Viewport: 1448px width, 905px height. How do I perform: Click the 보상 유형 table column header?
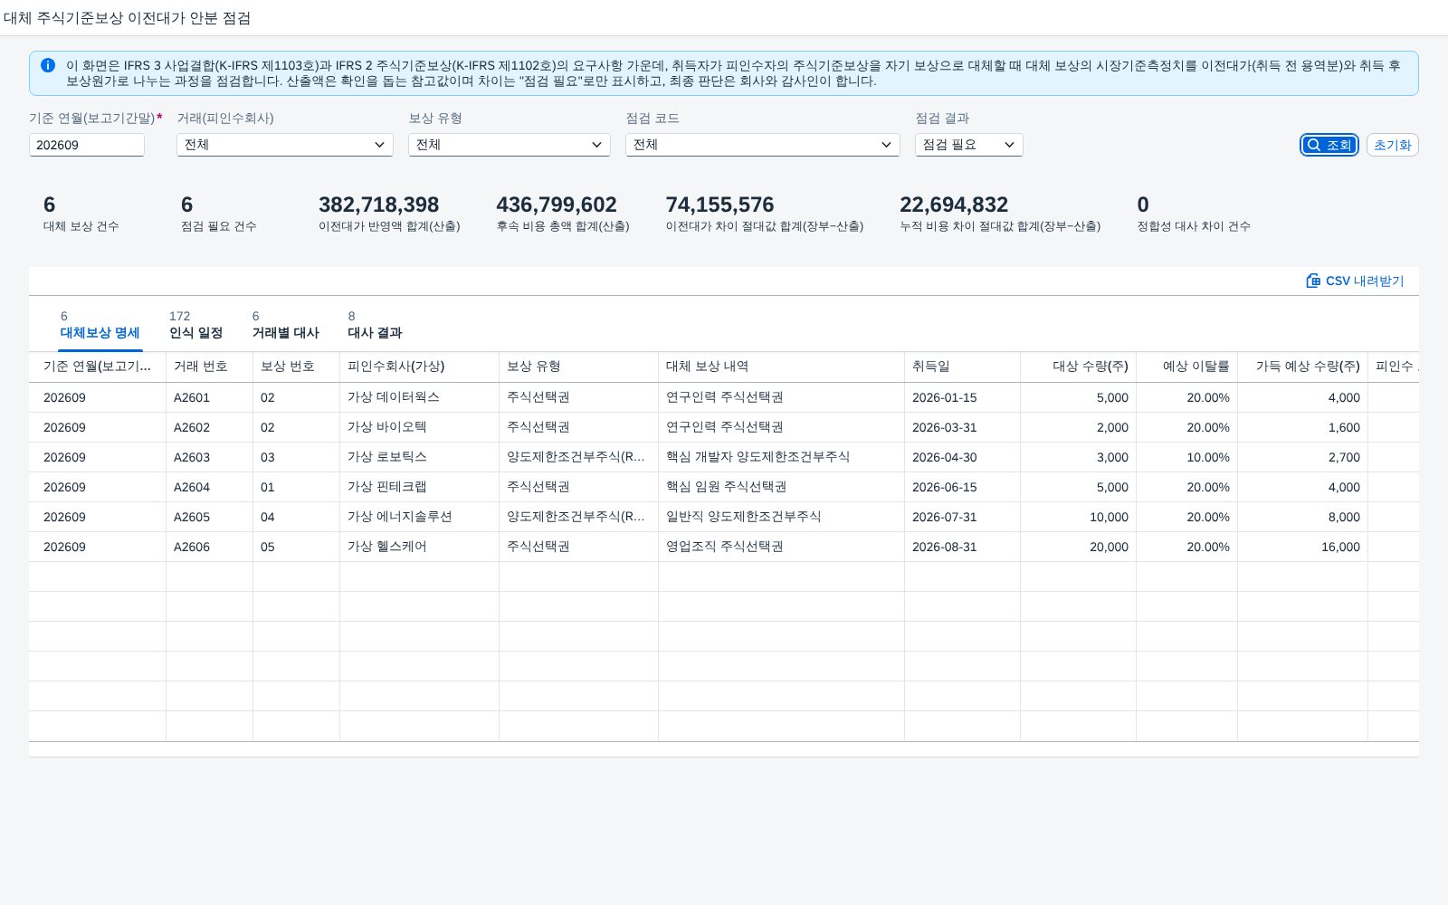point(578,367)
